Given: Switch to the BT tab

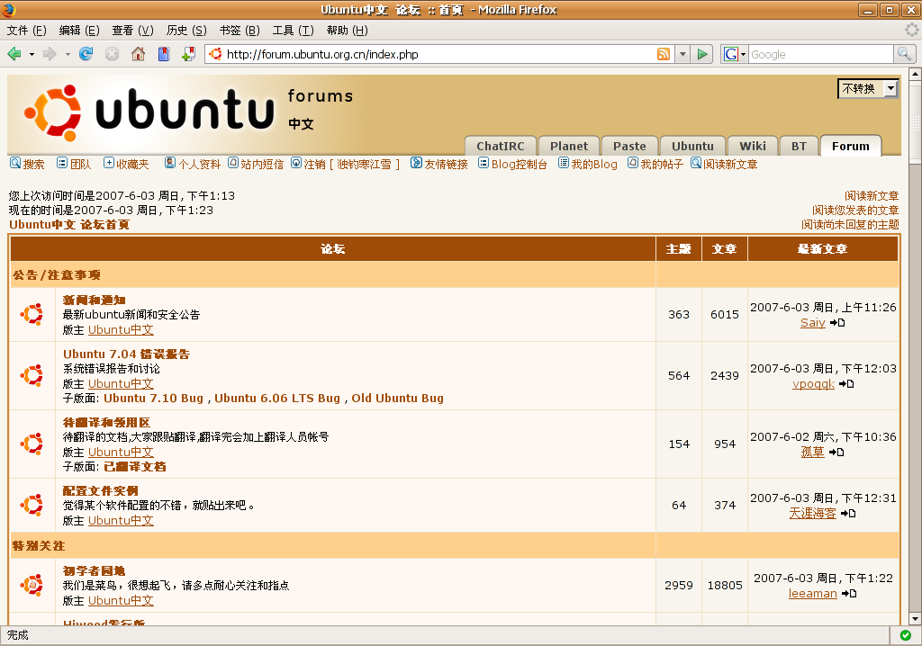Looking at the screenshot, I should (799, 146).
